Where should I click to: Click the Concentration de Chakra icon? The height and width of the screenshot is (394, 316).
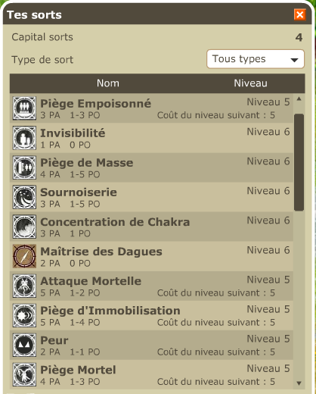point(24,227)
